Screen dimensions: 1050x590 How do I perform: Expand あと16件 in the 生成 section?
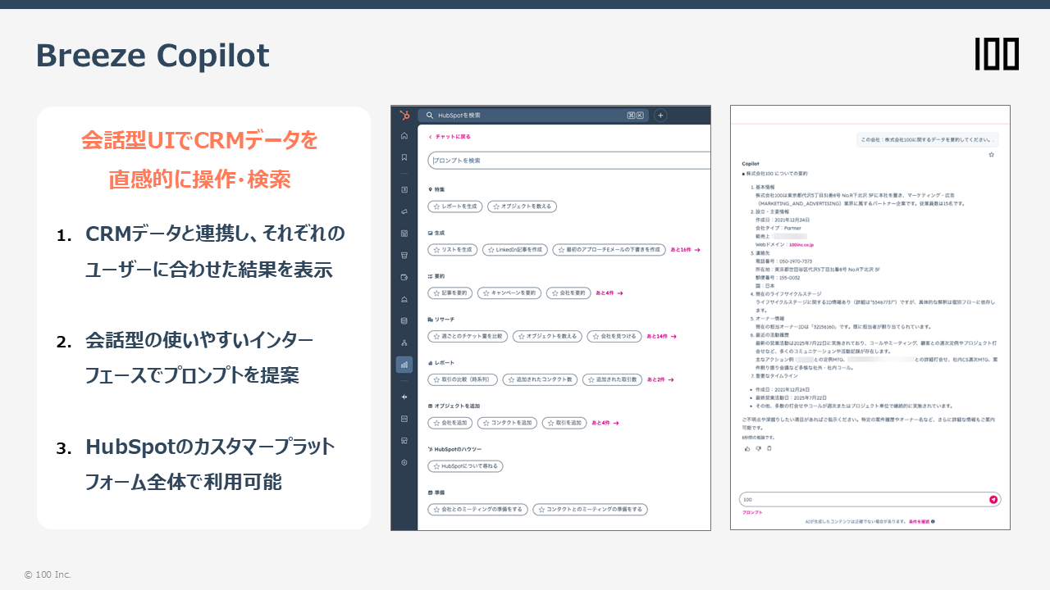pyautogui.click(x=686, y=249)
